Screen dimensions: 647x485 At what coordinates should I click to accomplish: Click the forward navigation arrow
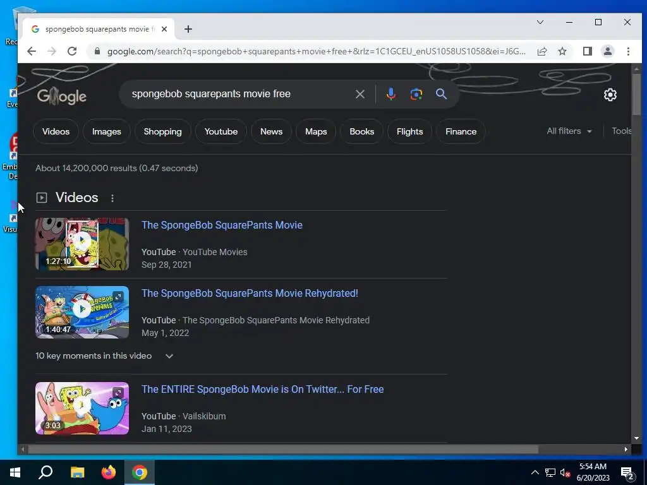pos(52,51)
